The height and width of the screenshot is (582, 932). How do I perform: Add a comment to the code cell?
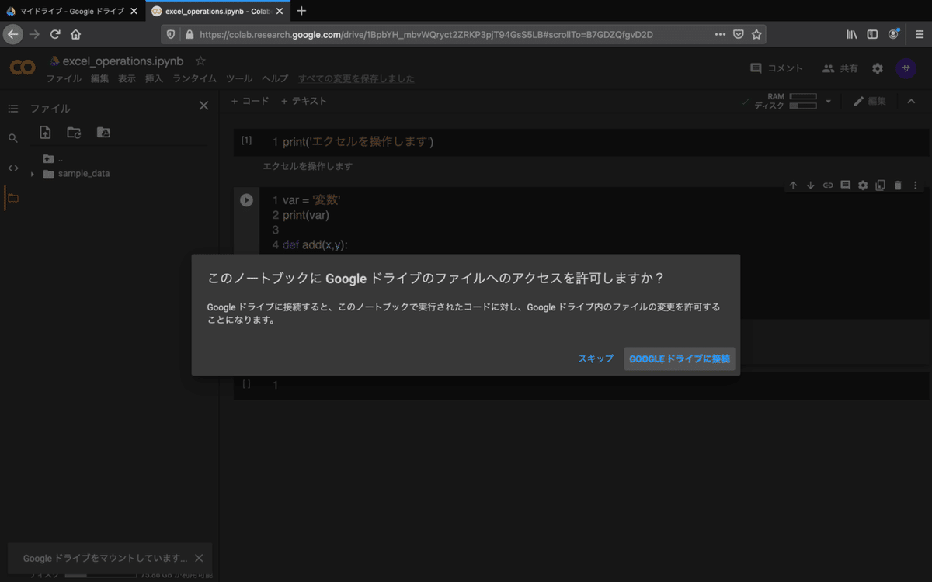pyautogui.click(x=845, y=185)
